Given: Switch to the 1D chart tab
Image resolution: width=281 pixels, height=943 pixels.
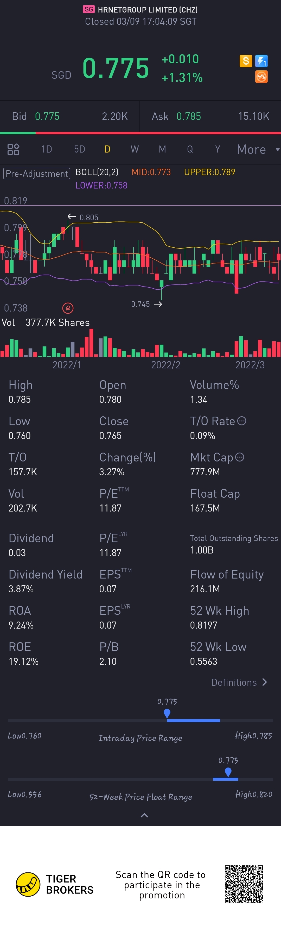Looking at the screenshot, I should click(x=46, y=149).
